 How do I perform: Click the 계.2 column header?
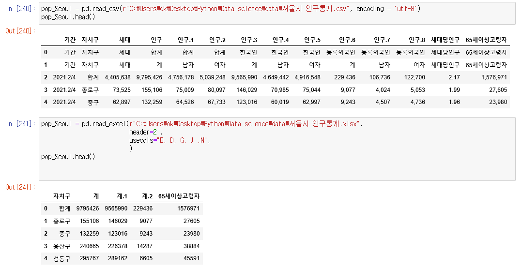click(x=147, y=196)
